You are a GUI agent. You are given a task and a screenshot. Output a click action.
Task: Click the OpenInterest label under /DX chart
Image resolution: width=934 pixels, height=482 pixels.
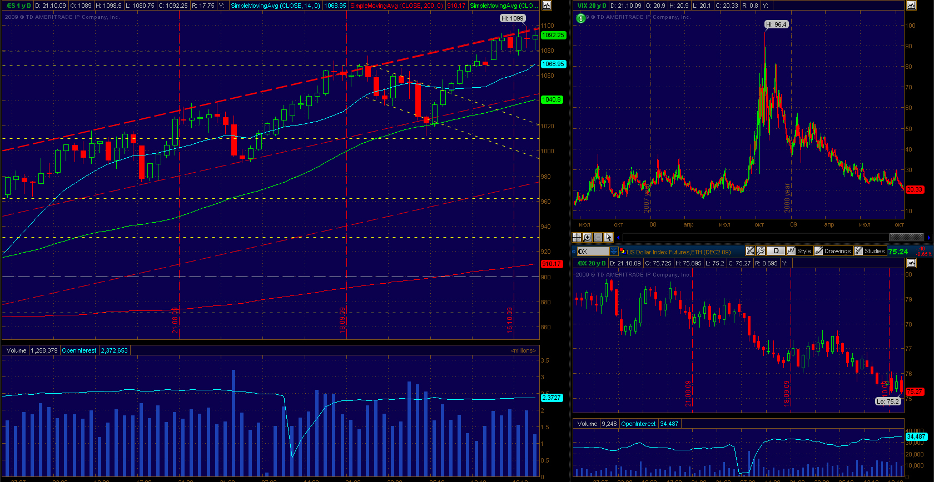point(638,424)
